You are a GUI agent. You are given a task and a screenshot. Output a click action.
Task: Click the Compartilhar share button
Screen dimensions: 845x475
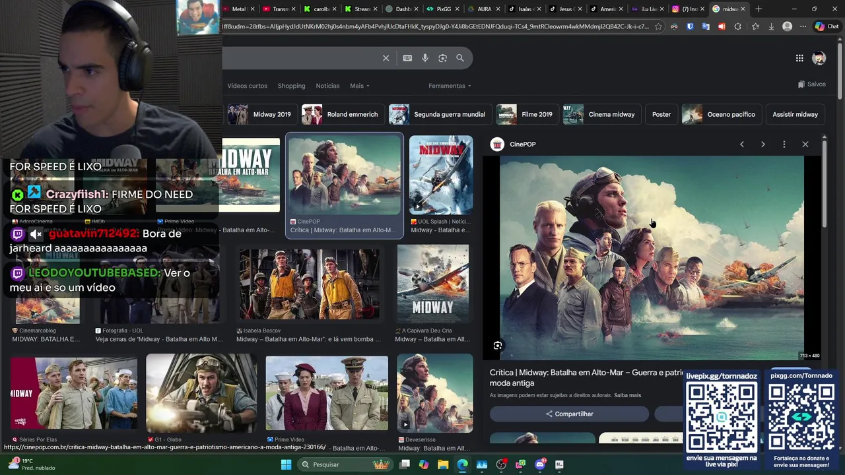tap(569, 414)
